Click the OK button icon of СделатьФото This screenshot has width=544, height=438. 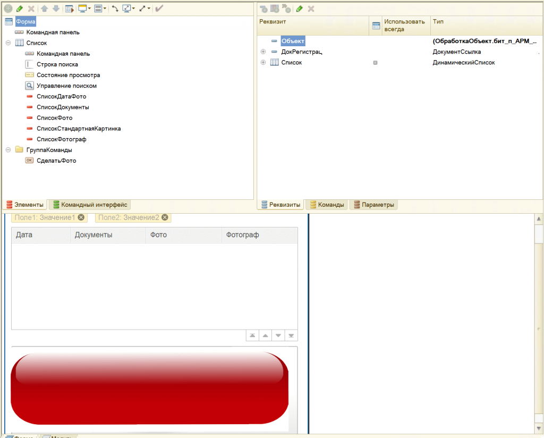[30, 161]
